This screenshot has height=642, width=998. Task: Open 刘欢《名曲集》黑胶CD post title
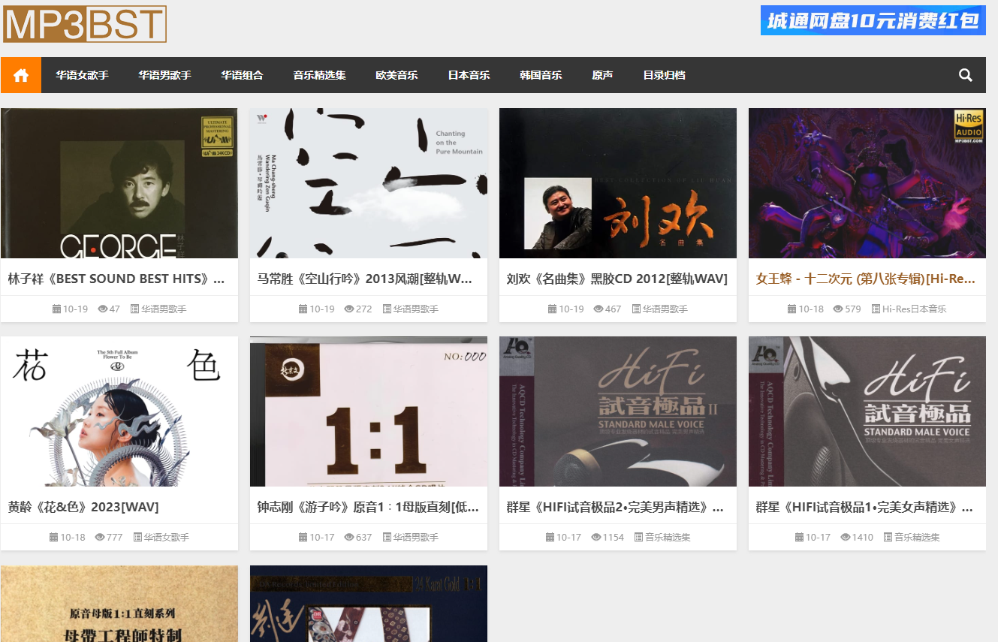tap(617, 279)
